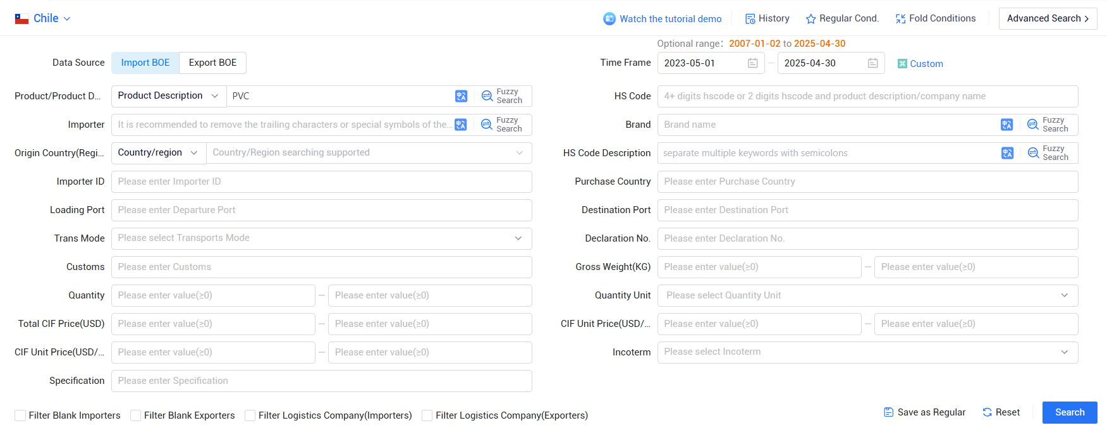
Task: Click Fuzzy Search icon for HS Code Description
Action: (x=1033, y=153)
